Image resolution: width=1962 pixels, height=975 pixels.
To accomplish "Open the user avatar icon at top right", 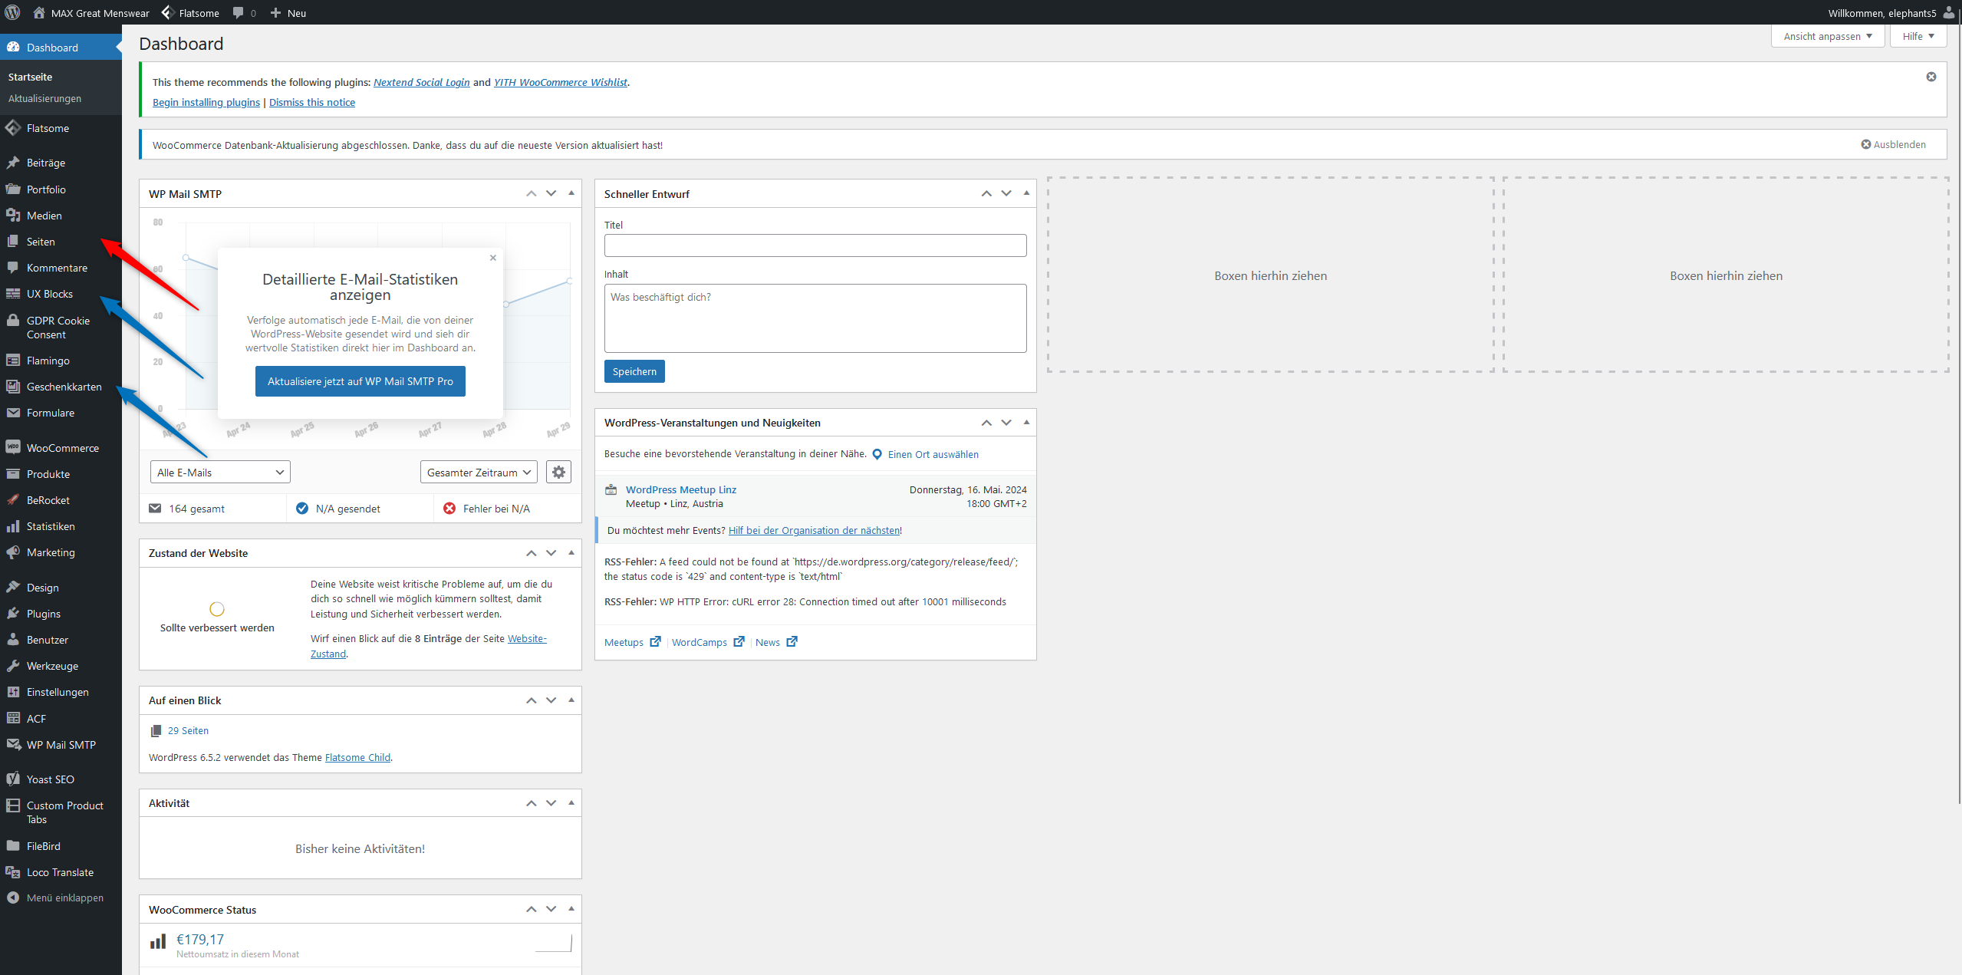I will point(1948,12).
